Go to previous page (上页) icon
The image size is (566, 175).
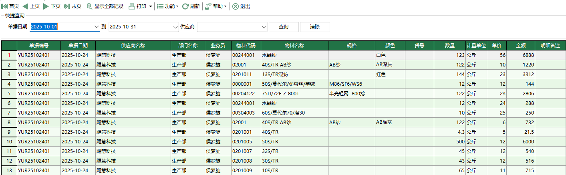pyautogui.click(x=26, y=6)
